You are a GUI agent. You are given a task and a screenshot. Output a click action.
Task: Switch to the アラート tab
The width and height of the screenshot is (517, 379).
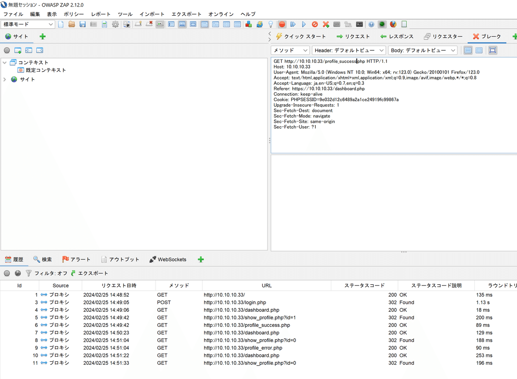pyautogui.click(x=76, y=259)
